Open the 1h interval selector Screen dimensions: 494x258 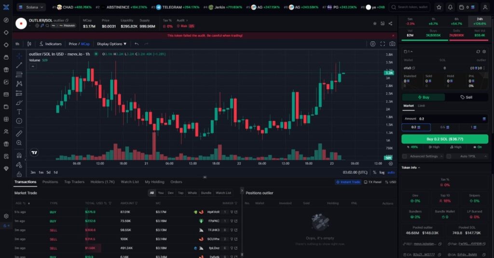(x=17, y=44)
